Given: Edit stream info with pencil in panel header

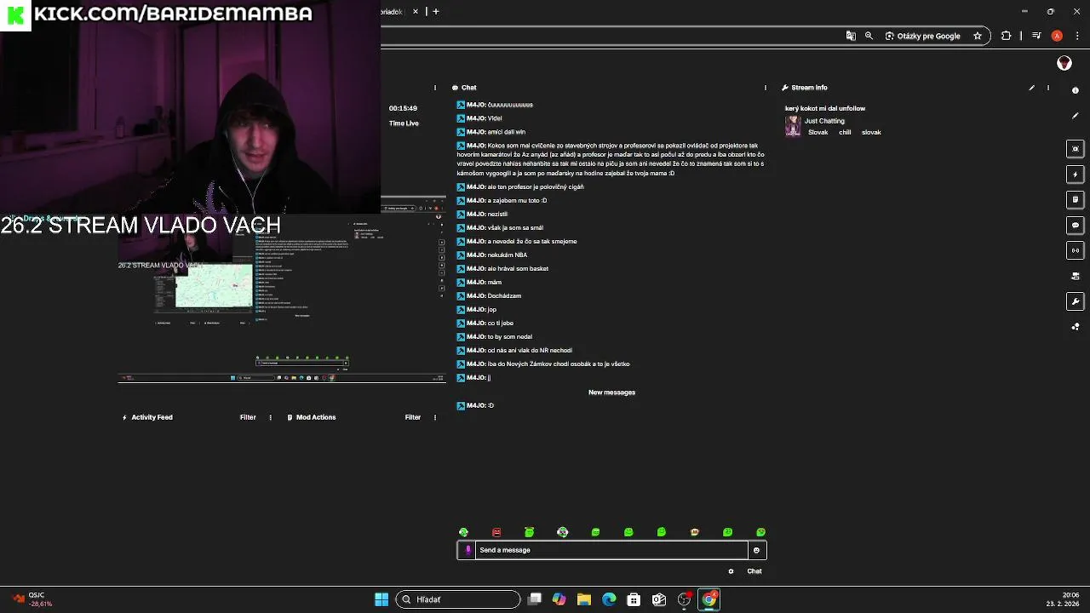Looking at the screenshot, I should point(1031,88).
